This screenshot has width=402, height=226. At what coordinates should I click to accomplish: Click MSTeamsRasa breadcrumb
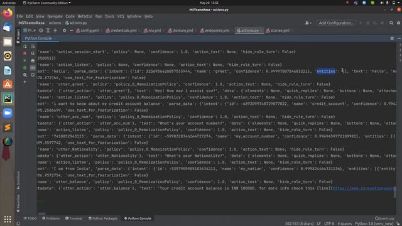(x=31, y=23)
